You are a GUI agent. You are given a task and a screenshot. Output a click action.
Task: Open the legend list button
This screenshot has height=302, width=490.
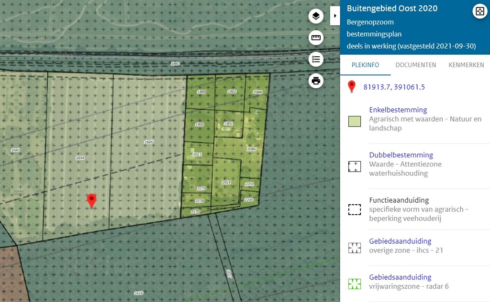[316, 59]
